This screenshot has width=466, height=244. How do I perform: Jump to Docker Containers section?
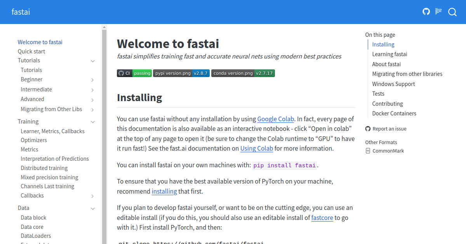coord(394,113)
